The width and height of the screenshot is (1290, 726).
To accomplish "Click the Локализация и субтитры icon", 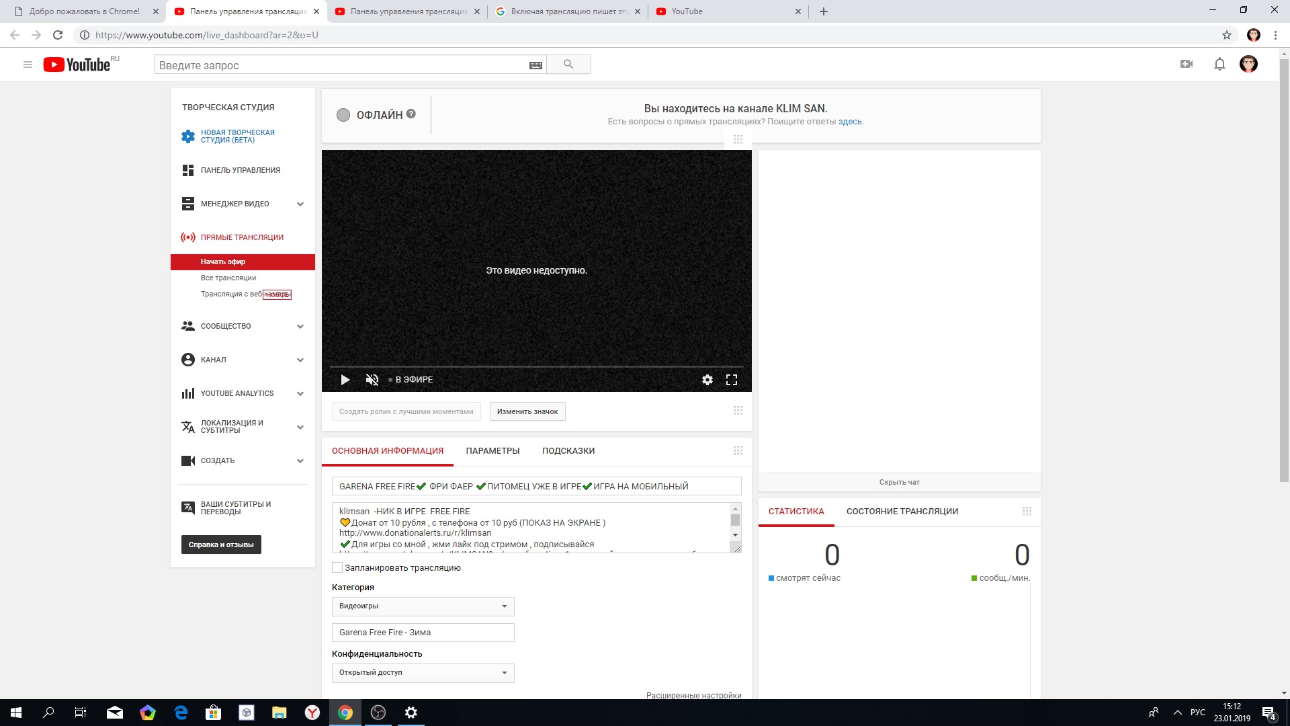I will 187,426.
